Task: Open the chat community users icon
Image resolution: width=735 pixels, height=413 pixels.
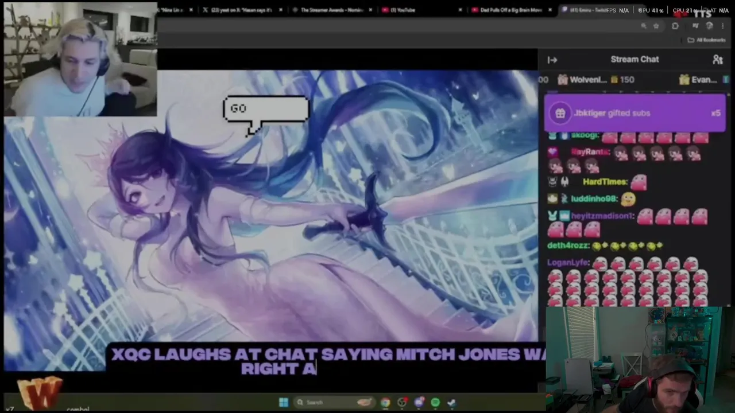Action: tap(717, 60)
